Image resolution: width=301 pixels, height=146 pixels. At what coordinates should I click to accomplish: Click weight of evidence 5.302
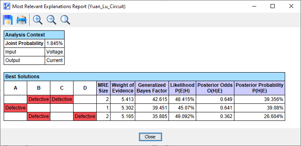[x=123, y=108]
